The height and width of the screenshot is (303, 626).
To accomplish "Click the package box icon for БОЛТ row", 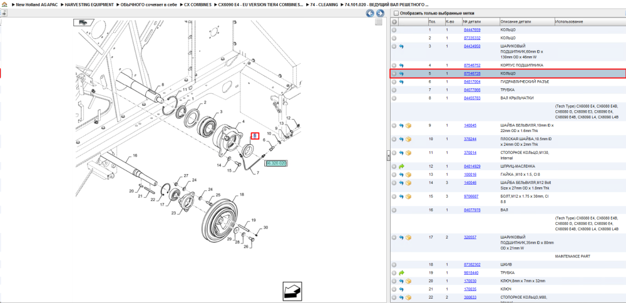I will tap(408, 197).
